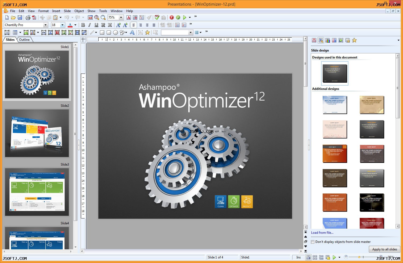Image resolution: width=403 pixels, height=263 pixels.
Task: Select Slide3 thumbnail in slides panel
Action: 37,192
